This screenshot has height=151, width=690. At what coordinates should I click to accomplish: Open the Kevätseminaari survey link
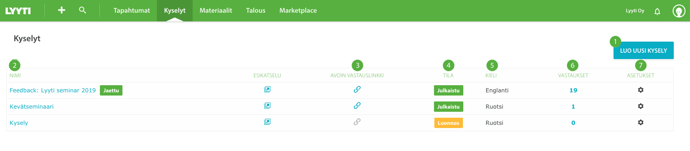31,107
